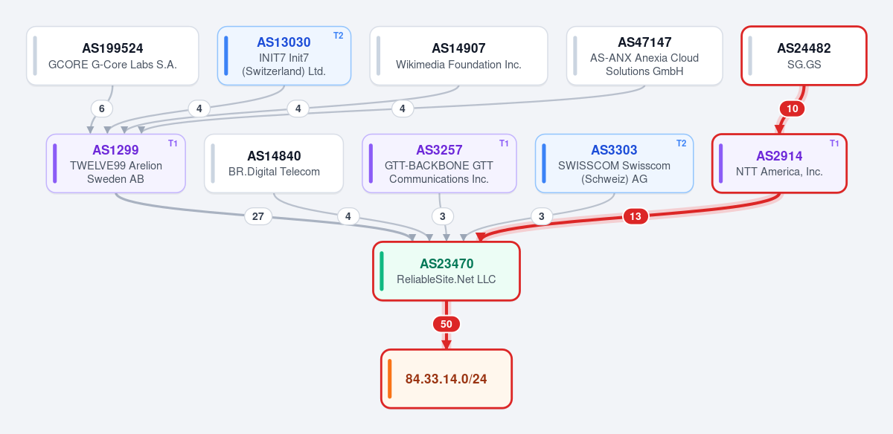Select the AS3303 SWISSCOM node

(x=614, y=163)
